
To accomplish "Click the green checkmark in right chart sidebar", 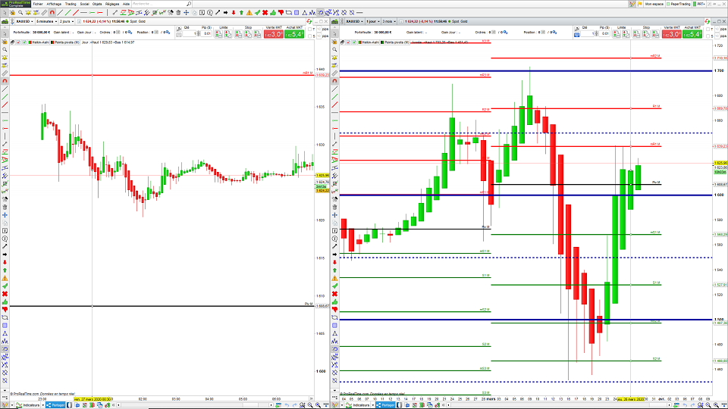I will pos(334,286).
